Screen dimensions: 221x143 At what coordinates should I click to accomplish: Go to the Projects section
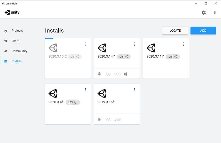17,31
